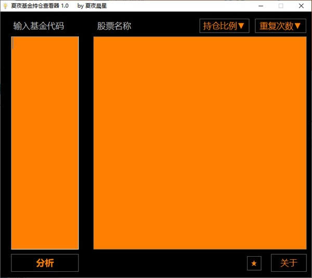Maximize the application window
The height and width of the screenshot is (278, 312).
(281, 6)
